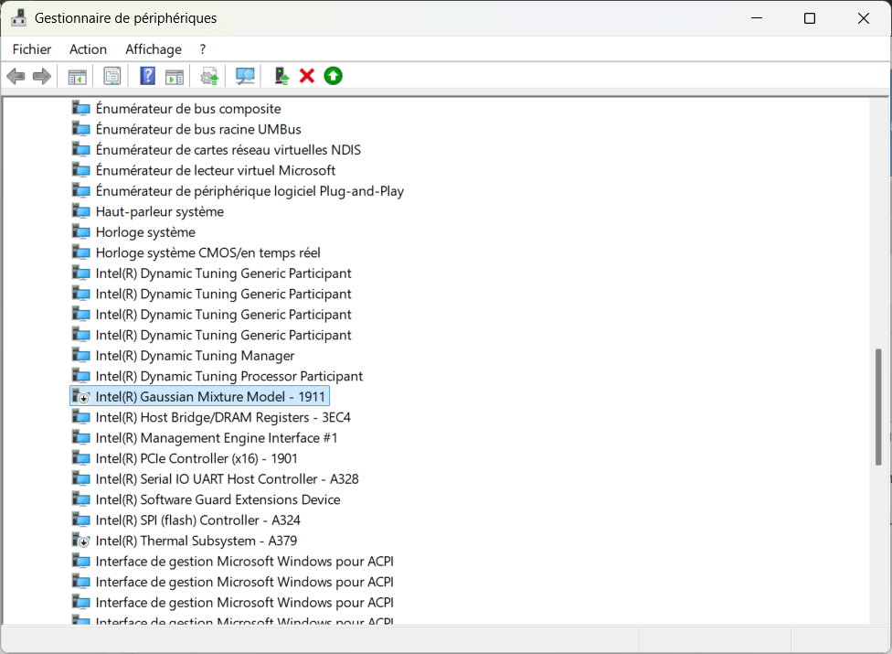Open the ? help menu
Screen dimensions: 892x654
(203, 49)
